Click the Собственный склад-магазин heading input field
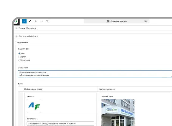The height and width of the screenshot is (126, 172). point(60,123)
